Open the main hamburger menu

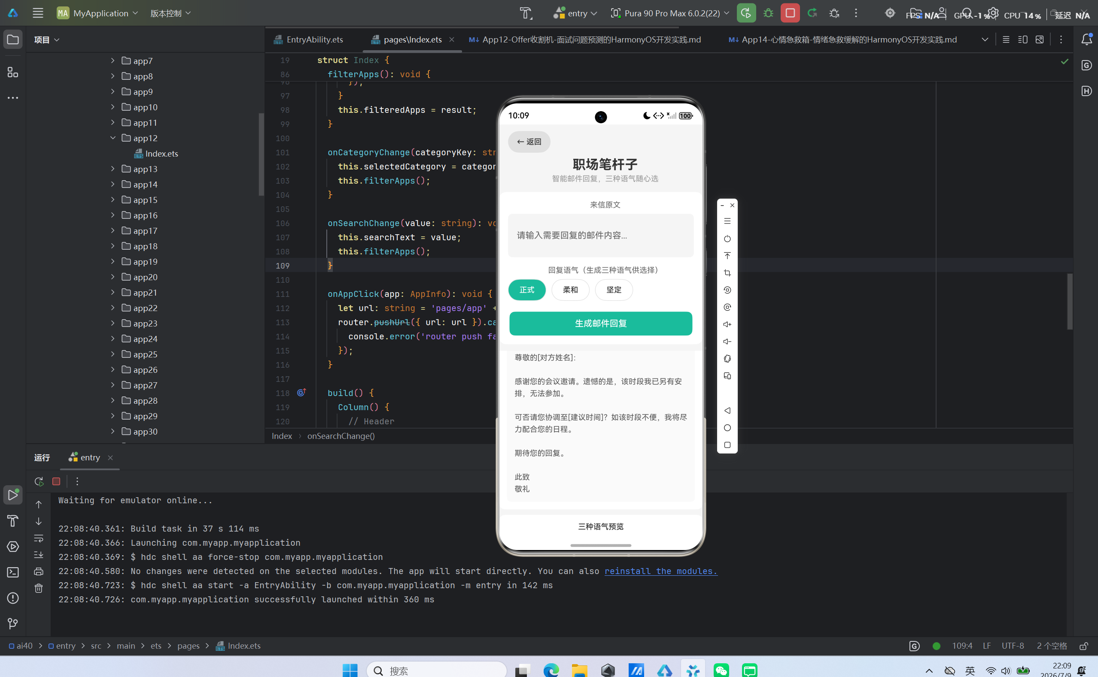click(38, 13)
